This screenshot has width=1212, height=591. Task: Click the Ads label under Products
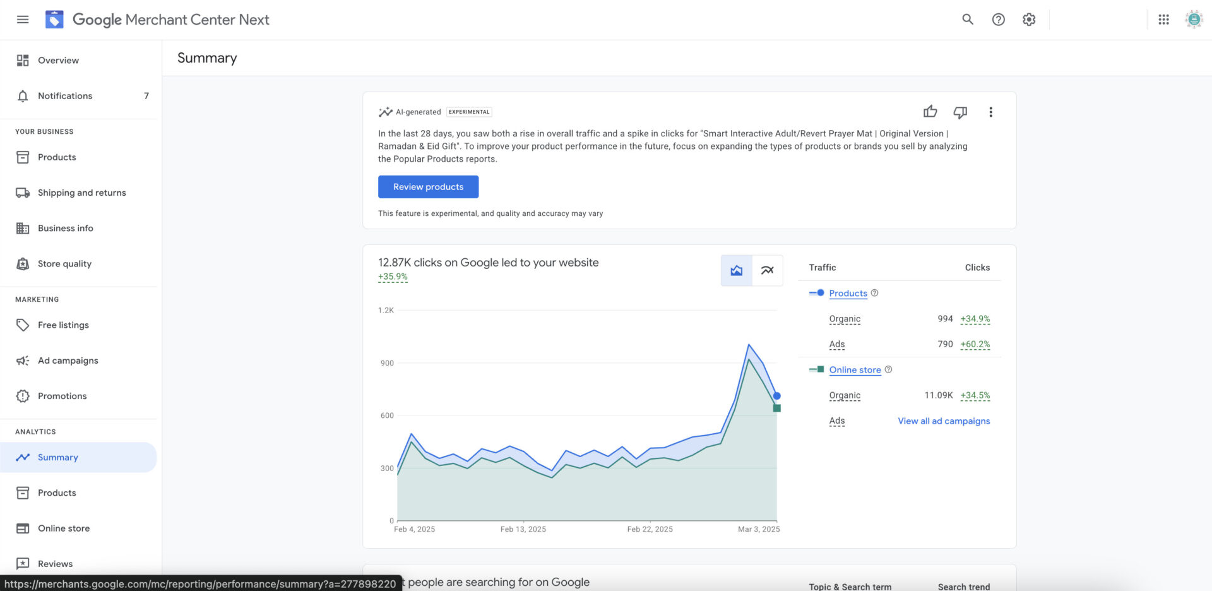[x=837, y=344]
